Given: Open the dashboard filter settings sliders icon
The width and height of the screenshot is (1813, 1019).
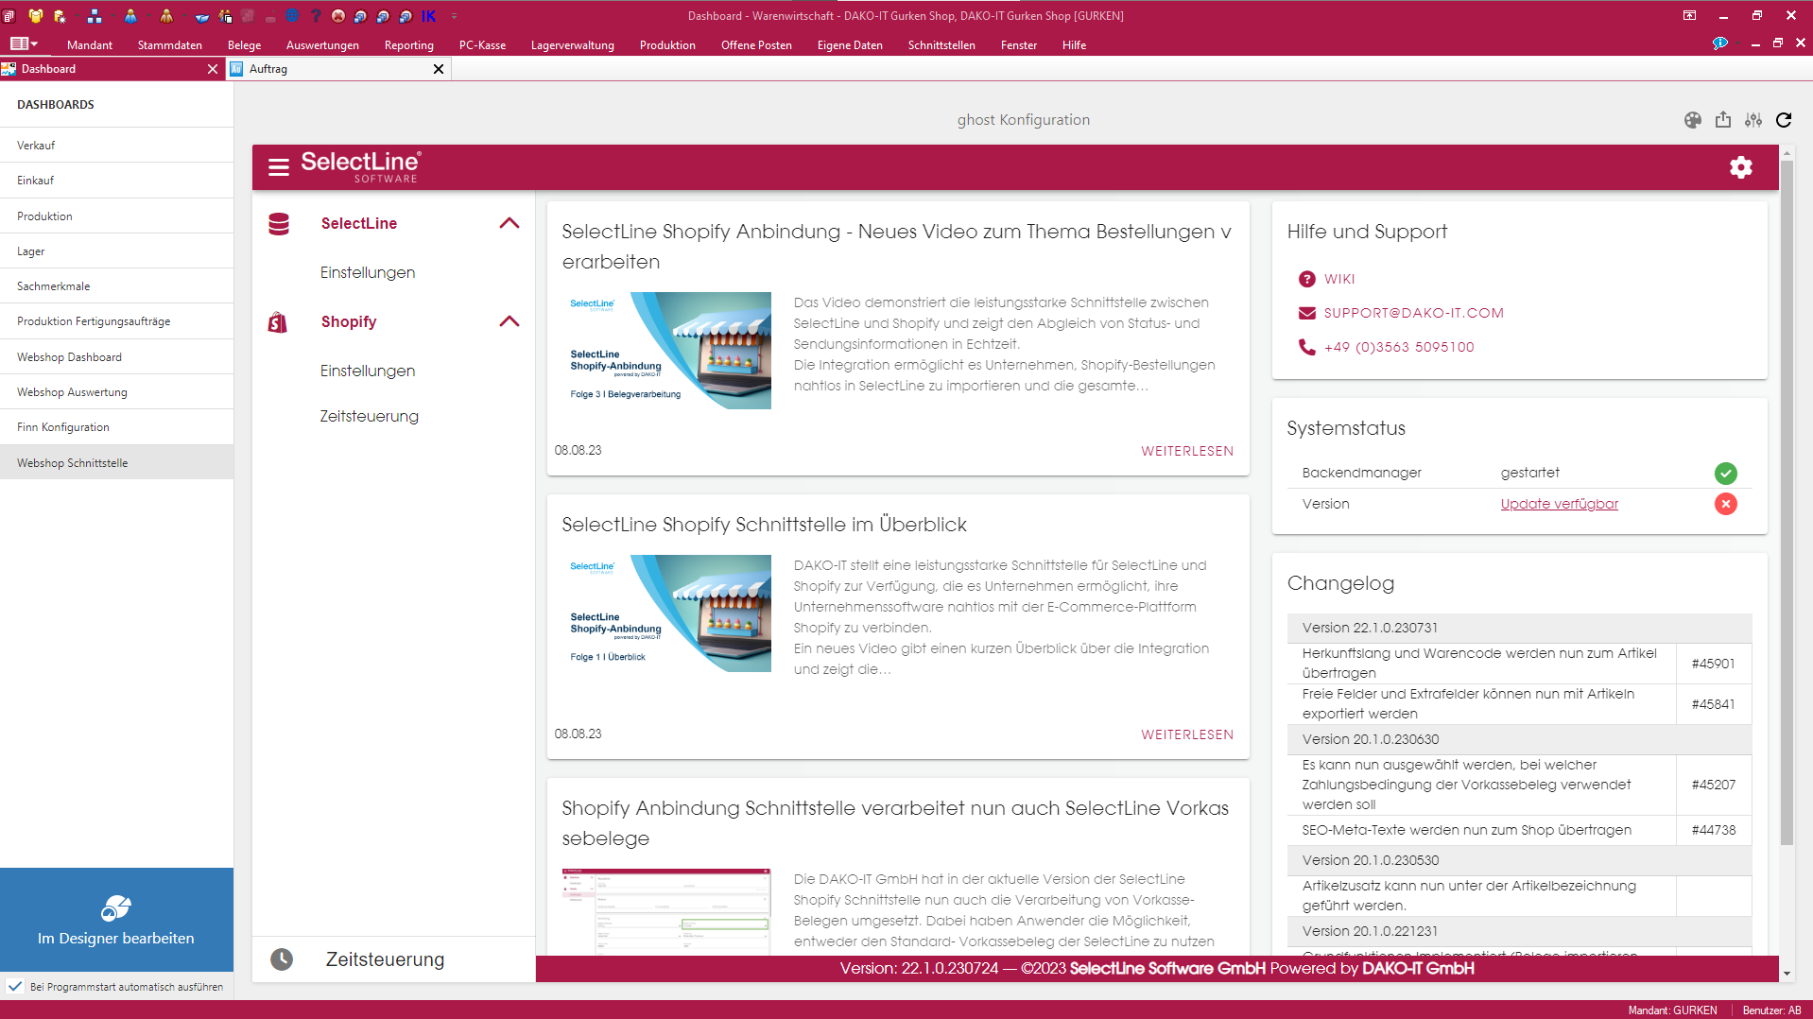Looking at the screenshot, I should pos(1753,120).
